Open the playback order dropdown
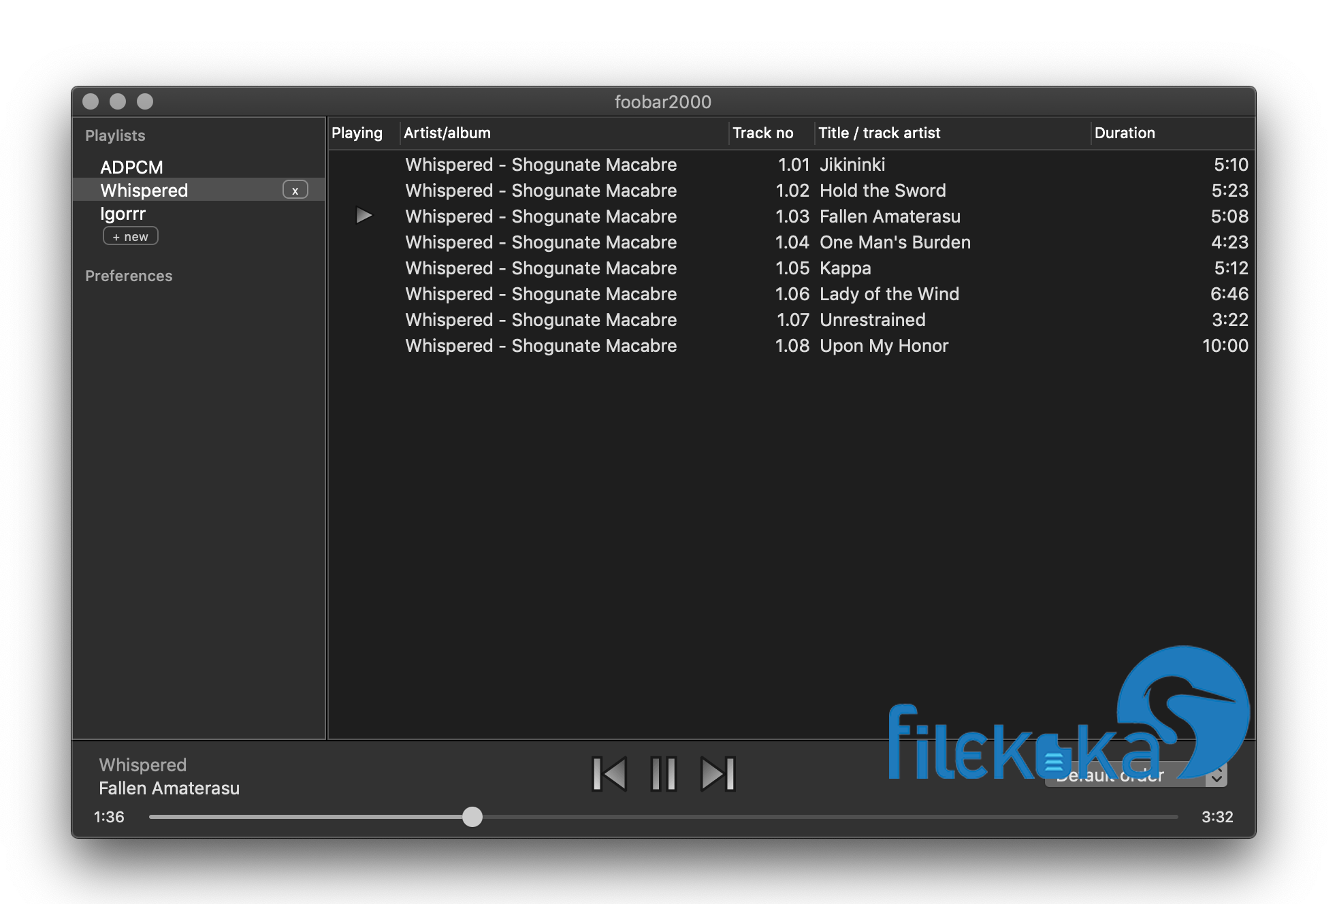 coord(1135,775)
